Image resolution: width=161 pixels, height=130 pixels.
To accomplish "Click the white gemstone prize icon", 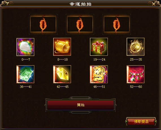I will click(x=25, y=47).
